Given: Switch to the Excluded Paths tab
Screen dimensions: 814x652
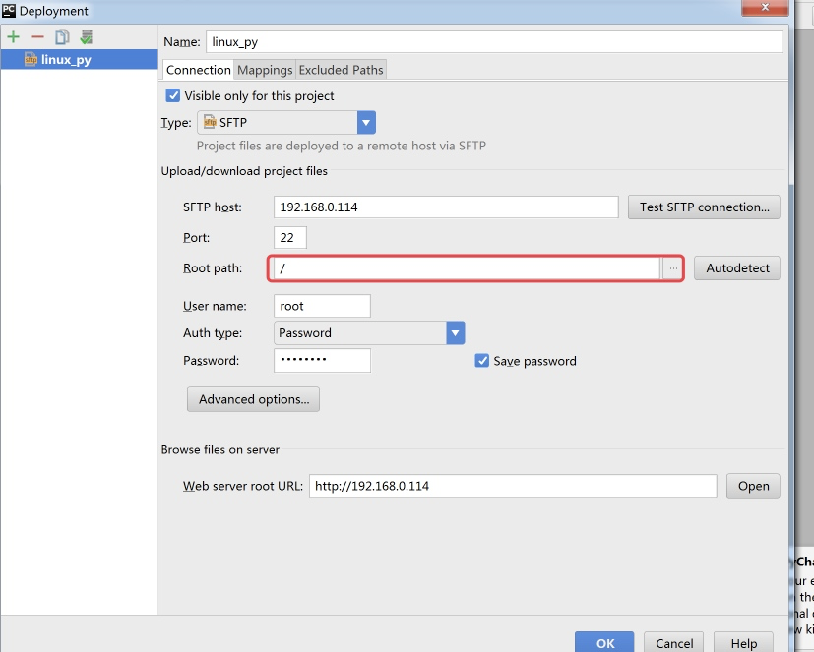Looking at the screenshot, I should [x=342, y=70].
